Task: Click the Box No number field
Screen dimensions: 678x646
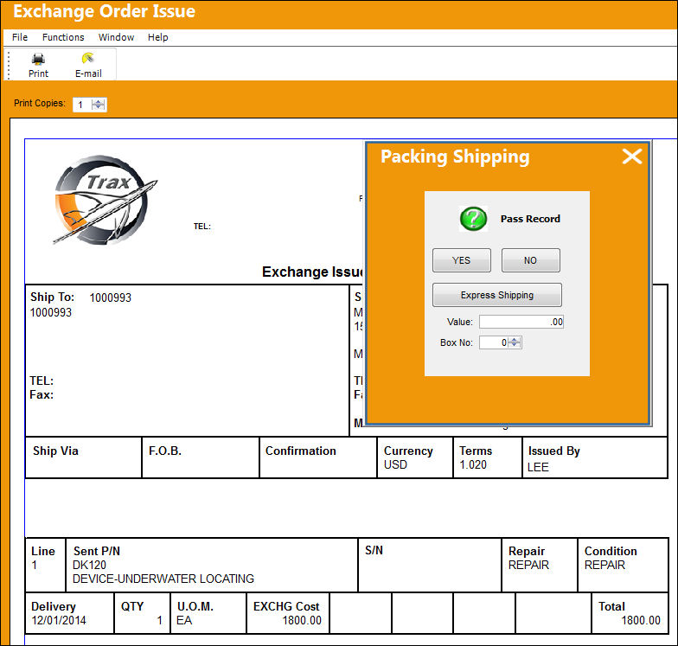Action: click(493, 342)
